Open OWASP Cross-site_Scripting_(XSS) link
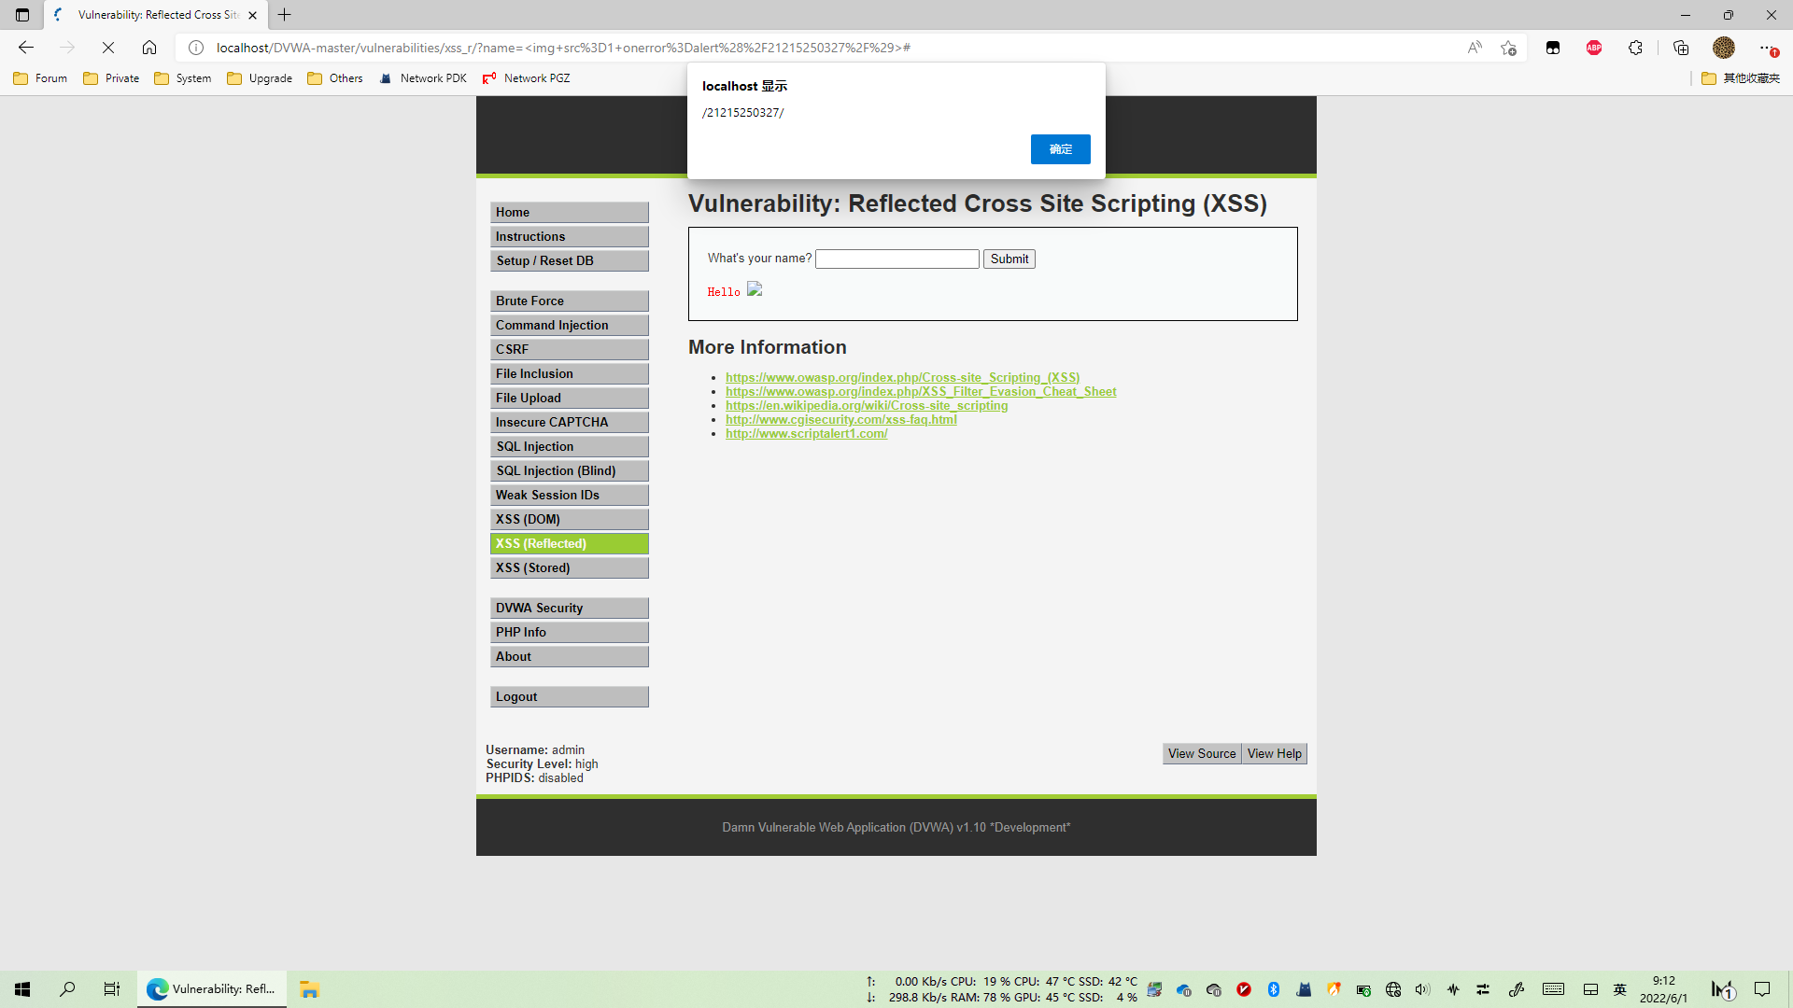Image resolution: width=1793 pixels, height=1008 pixels. click(902, 378)
